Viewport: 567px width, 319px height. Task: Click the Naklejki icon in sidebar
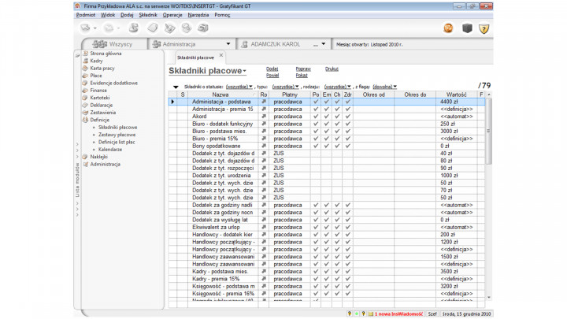(x=86, y=157)
